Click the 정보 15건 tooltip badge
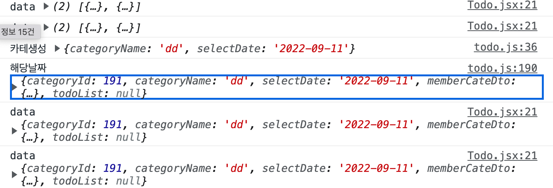Image resolution: width=553 pixels, height=188 pixels. pyautogui.click(x=18, y=32)
